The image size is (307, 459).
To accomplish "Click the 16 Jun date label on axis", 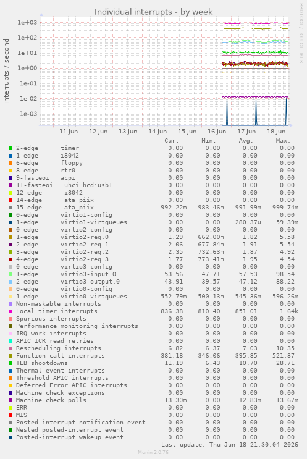I will coord(217,132).
